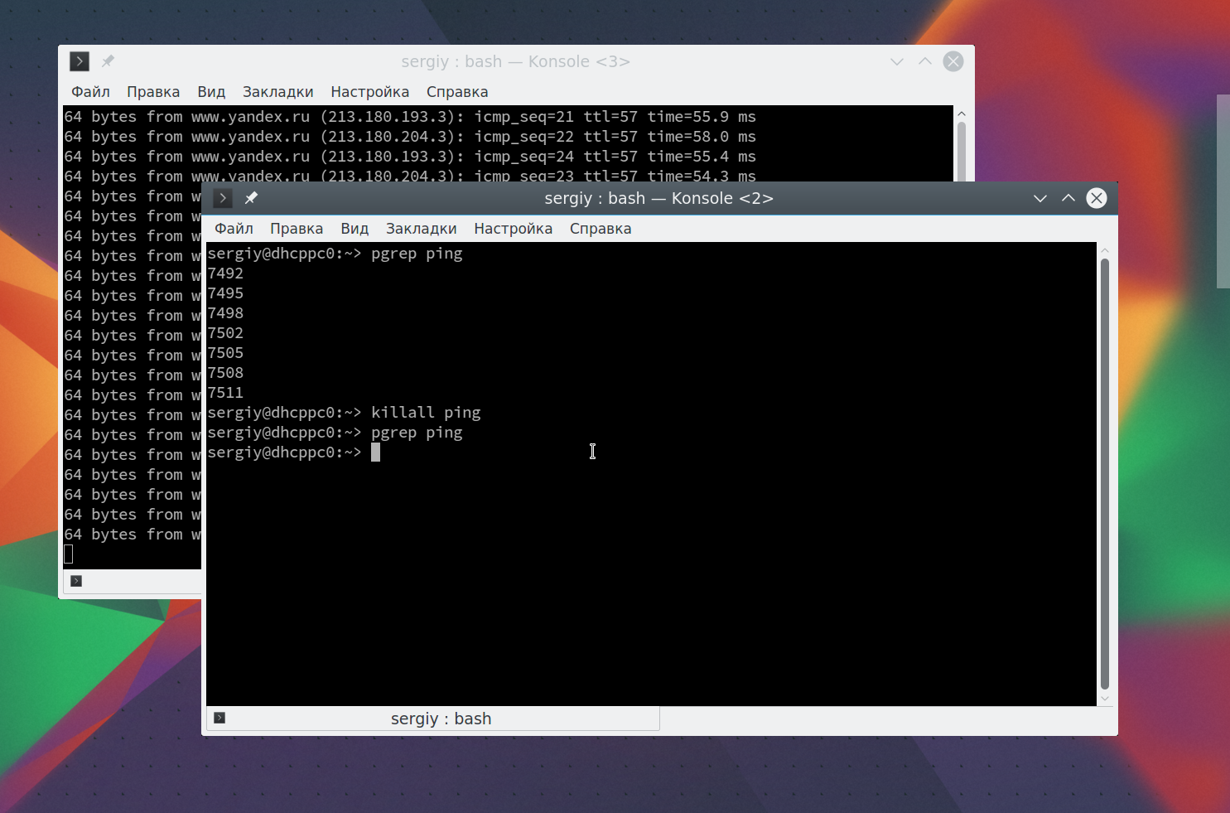Image resolution: width=1230 pixels, height=813 pixels.
Task: Click the Konsole <3> window menu icon
Action: click(x=79, y=61)
